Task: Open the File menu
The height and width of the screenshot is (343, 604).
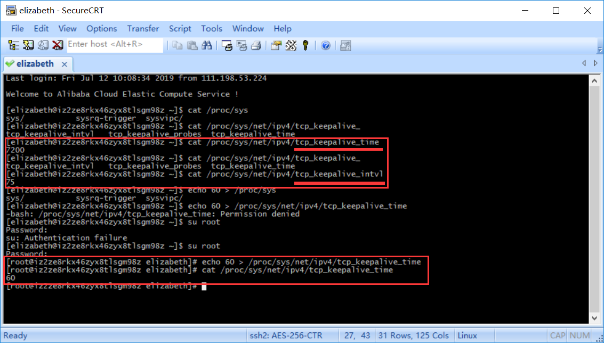Action: click(x=18, y=29)
